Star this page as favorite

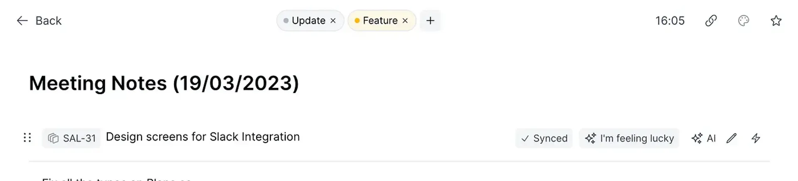coord(776,21)
